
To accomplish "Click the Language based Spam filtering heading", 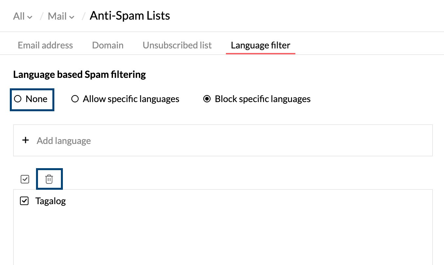I will pyautogui.click(x=80, y=75).
